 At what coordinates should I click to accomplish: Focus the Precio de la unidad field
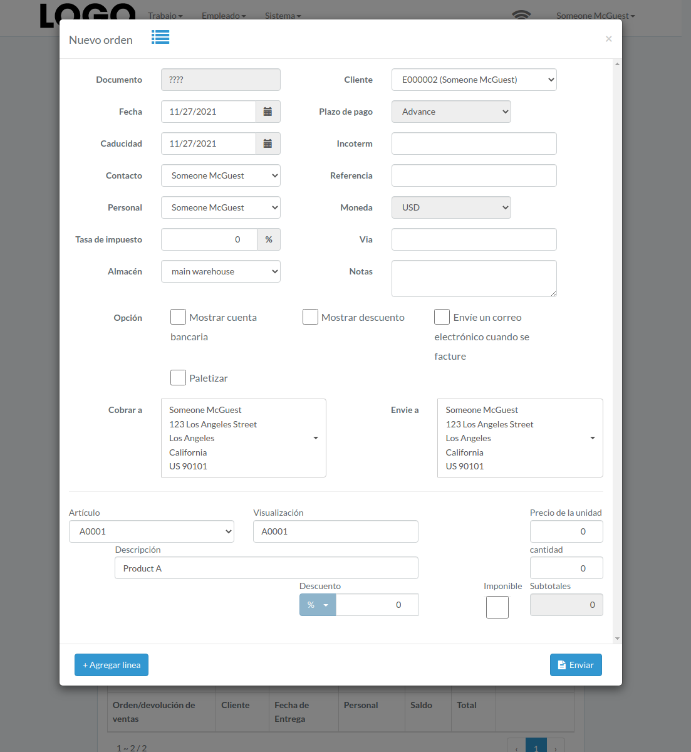566,531
